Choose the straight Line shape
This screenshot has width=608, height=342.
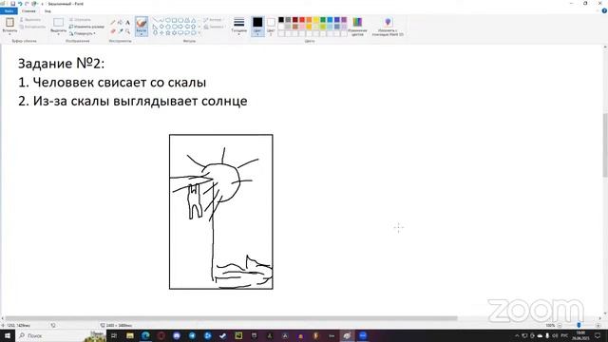[x=155, y=20]
